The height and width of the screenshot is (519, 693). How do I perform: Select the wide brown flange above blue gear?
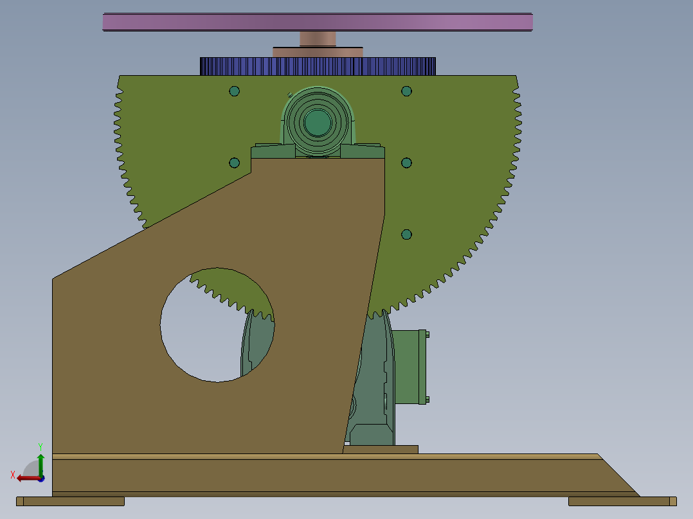coord(318,52)
